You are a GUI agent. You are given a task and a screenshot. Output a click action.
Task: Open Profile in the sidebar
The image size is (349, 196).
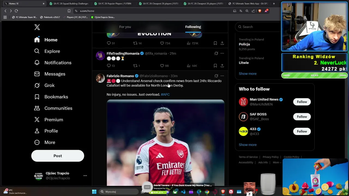tap(46, 131)
